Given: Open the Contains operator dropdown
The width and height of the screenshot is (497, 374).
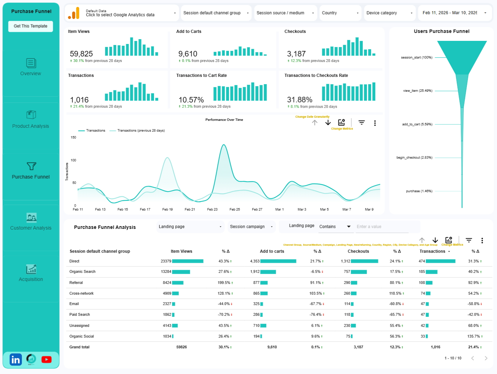Looking at the screenshot, I should click(x=335, y=226).
